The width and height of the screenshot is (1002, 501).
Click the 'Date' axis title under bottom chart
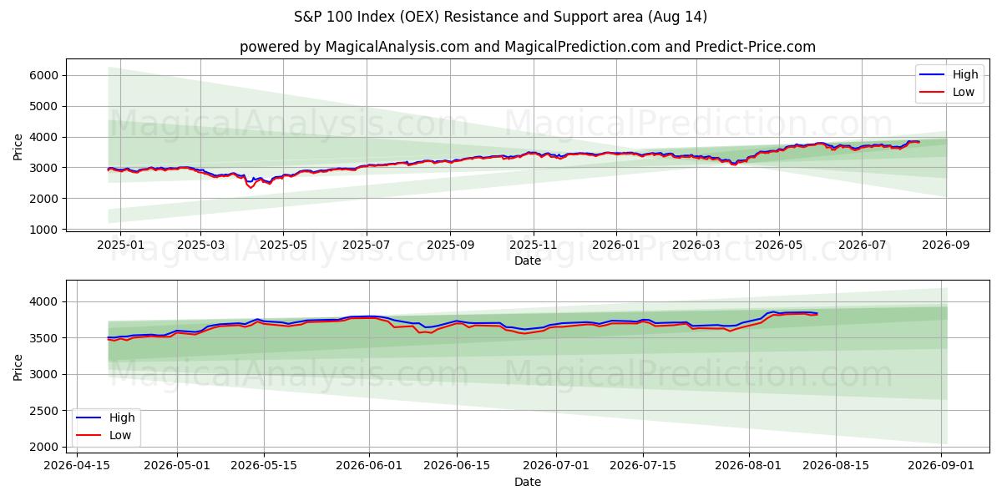click(x=528, y=482)
